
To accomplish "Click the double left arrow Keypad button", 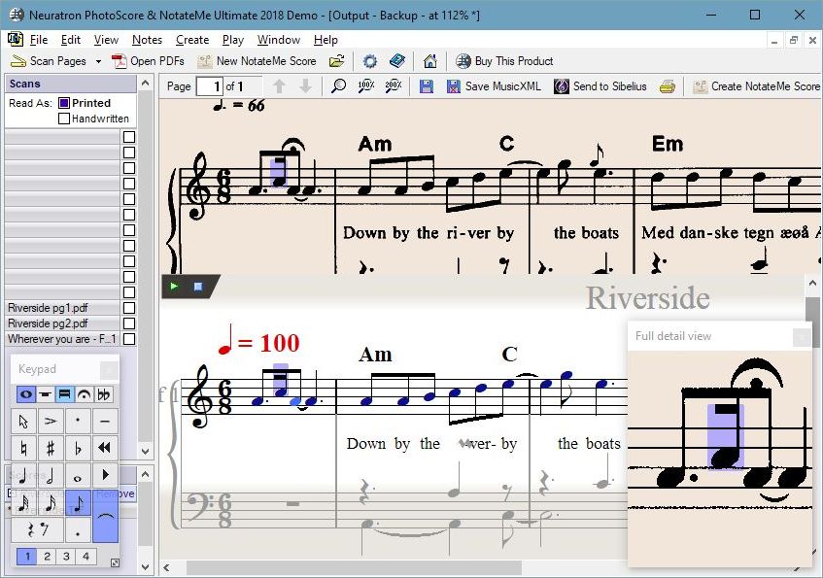I will [x=105, y=448].
